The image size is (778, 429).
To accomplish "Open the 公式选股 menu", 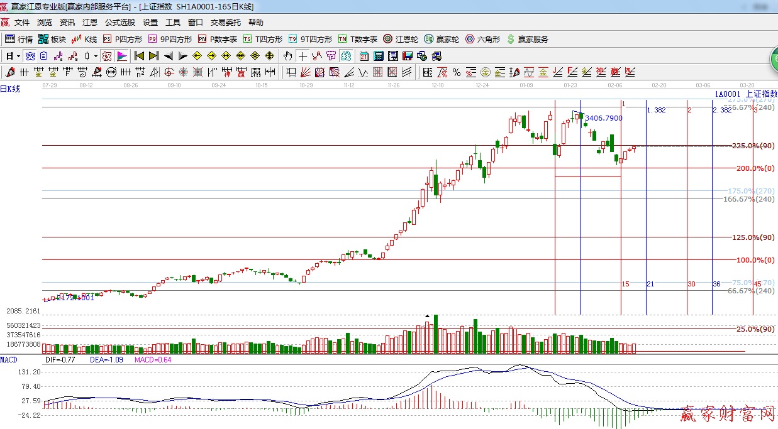I will (x=119, y=22).
